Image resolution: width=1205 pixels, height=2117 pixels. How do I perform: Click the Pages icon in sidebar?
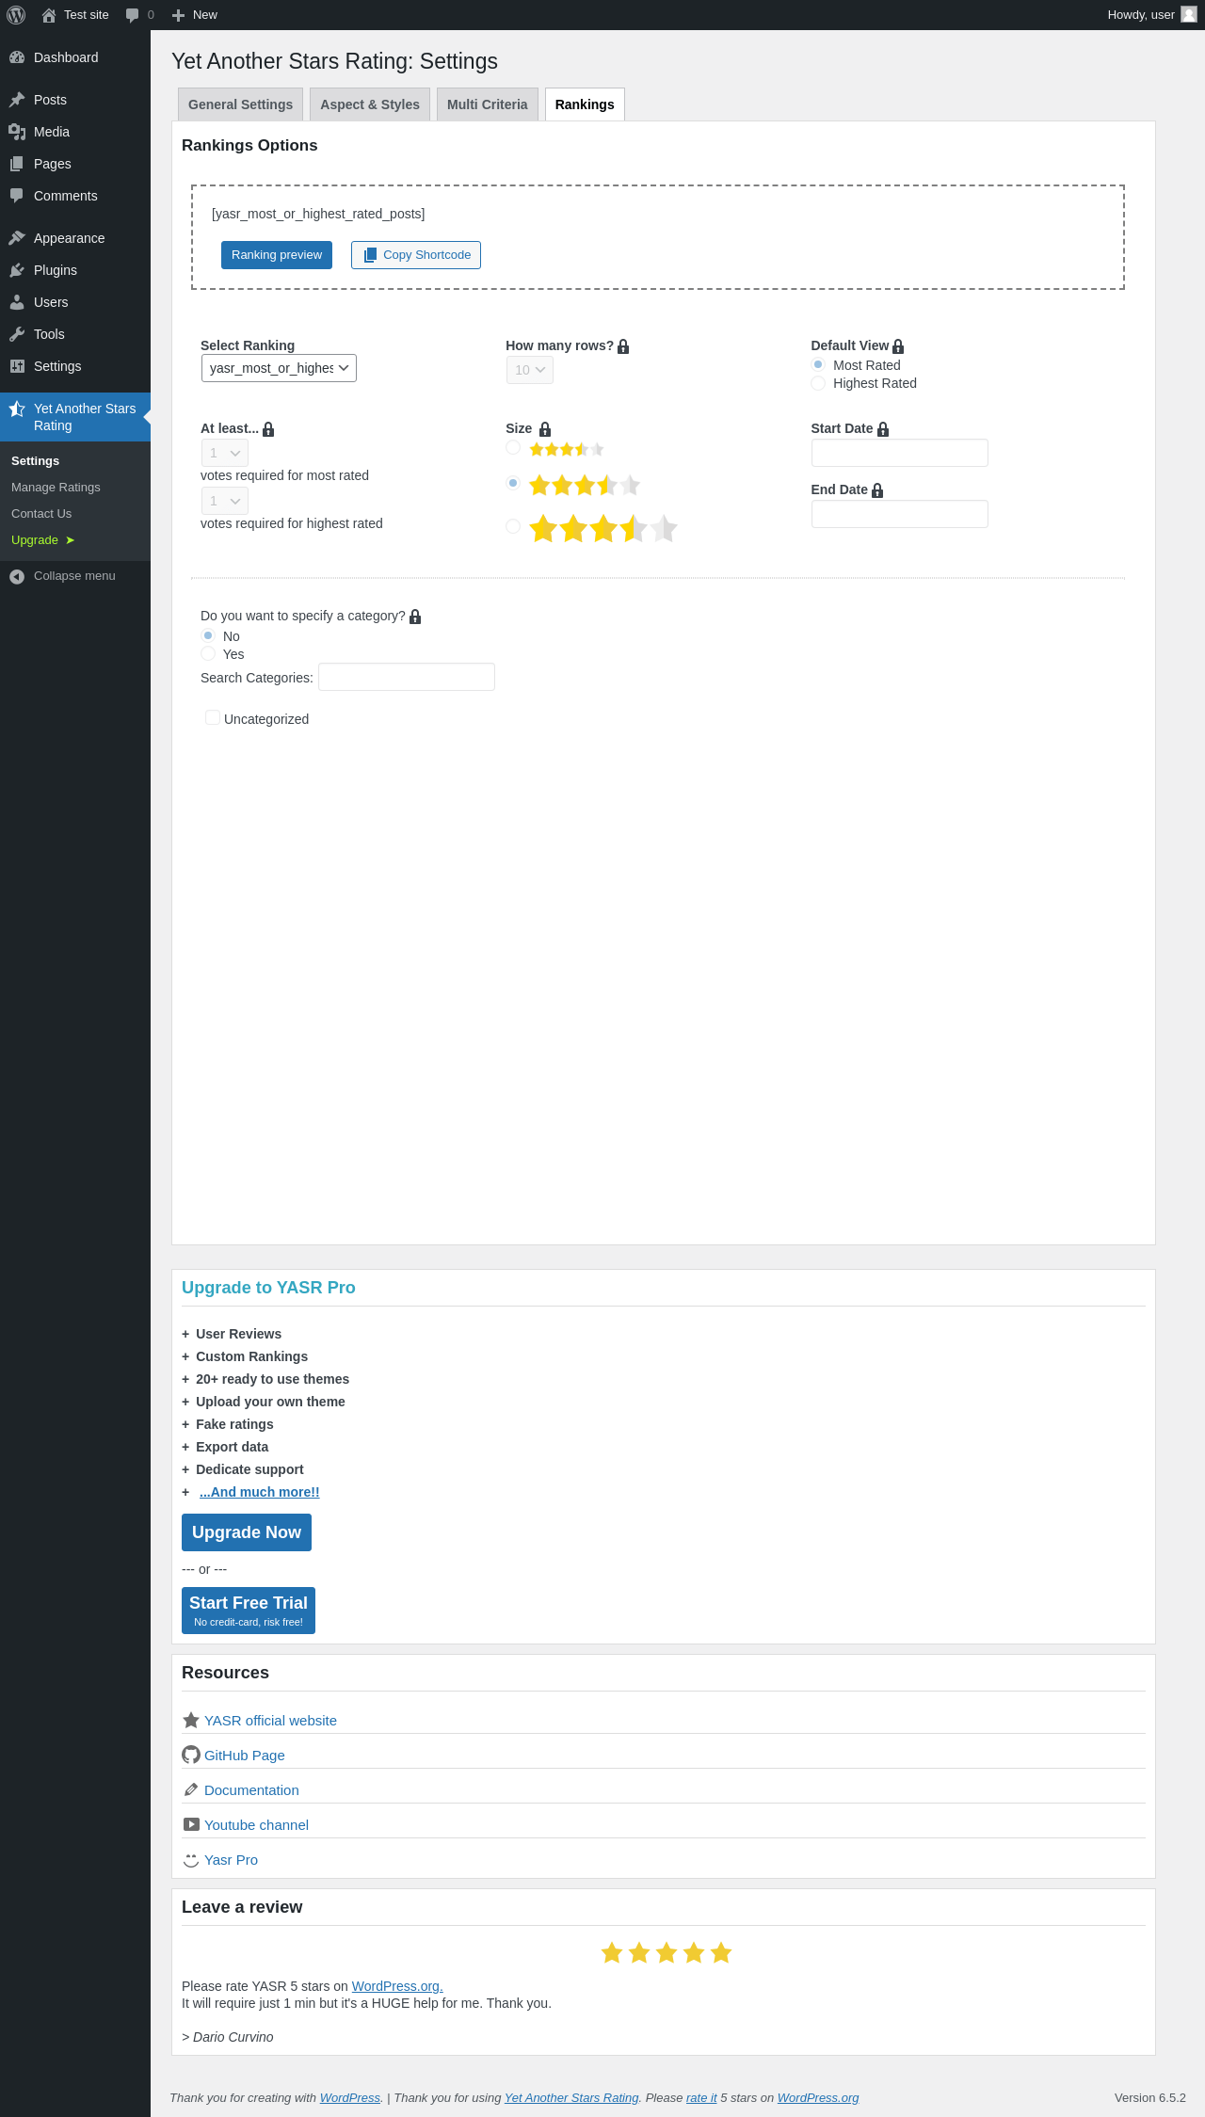17,164
